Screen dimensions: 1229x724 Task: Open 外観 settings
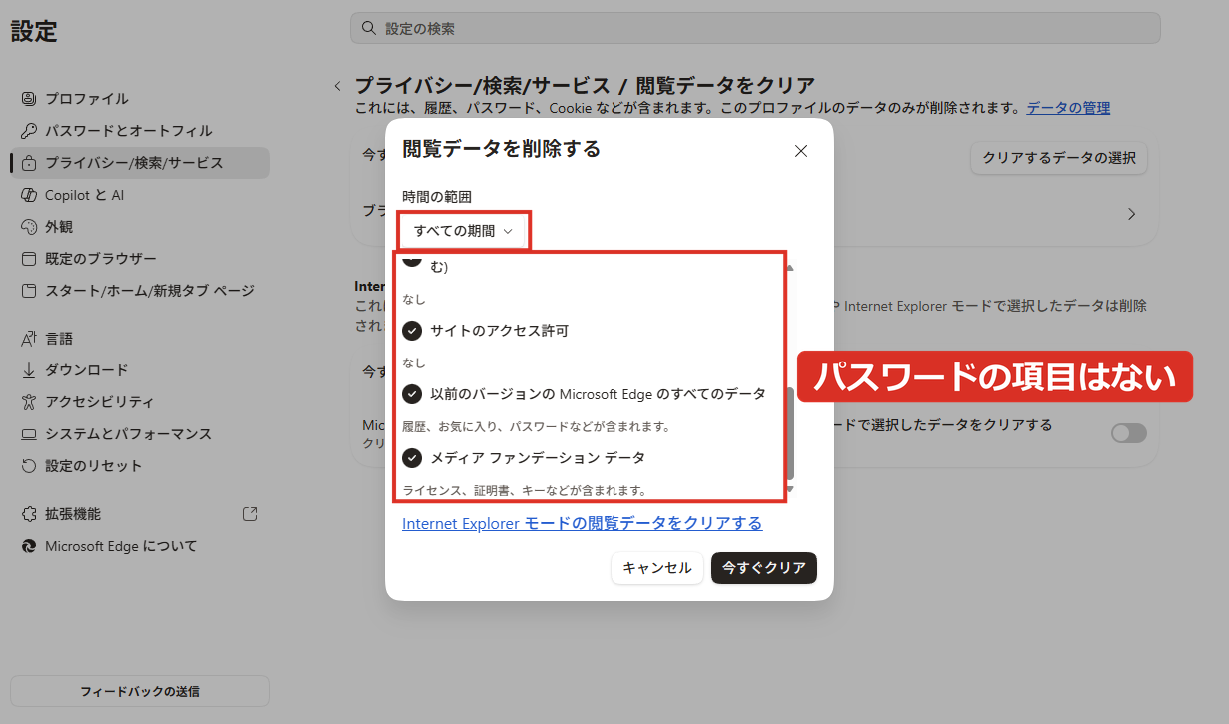click(140, 227)
